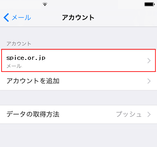
Task: Tap the blue back chevron icon
Action: click(x=6, y=17)
